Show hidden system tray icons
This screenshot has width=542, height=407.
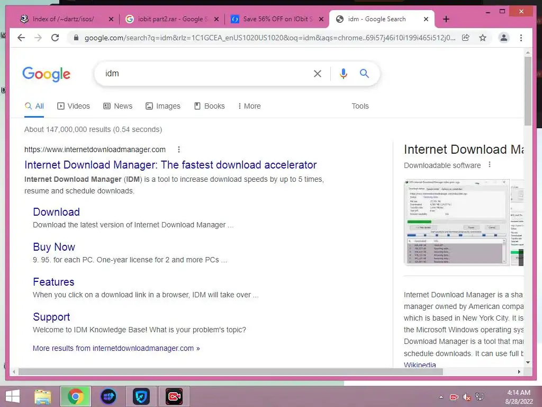coord(441,397)
